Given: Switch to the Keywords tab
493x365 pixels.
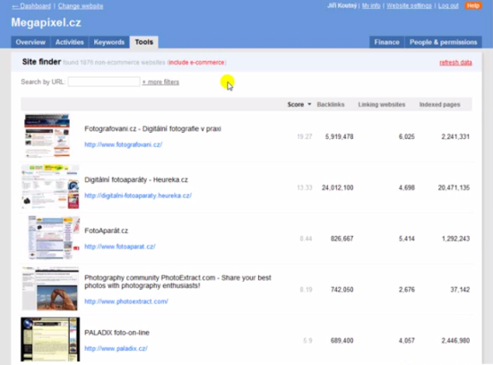Looking at the screenshot, I should [x=108, y=42].
